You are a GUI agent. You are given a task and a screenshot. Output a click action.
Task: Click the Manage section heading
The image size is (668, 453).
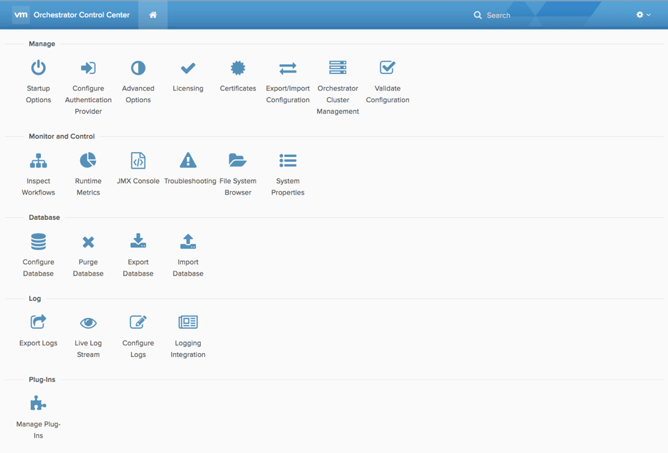tap(42, 44)
